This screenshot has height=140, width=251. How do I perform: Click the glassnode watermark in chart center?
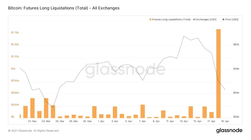pos(125,70)
